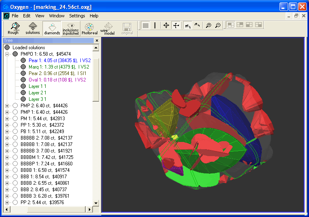The height and width of the screenshot is (217, 309).
Task: Toggle the diamonds display button
Action: pos(52,28)
